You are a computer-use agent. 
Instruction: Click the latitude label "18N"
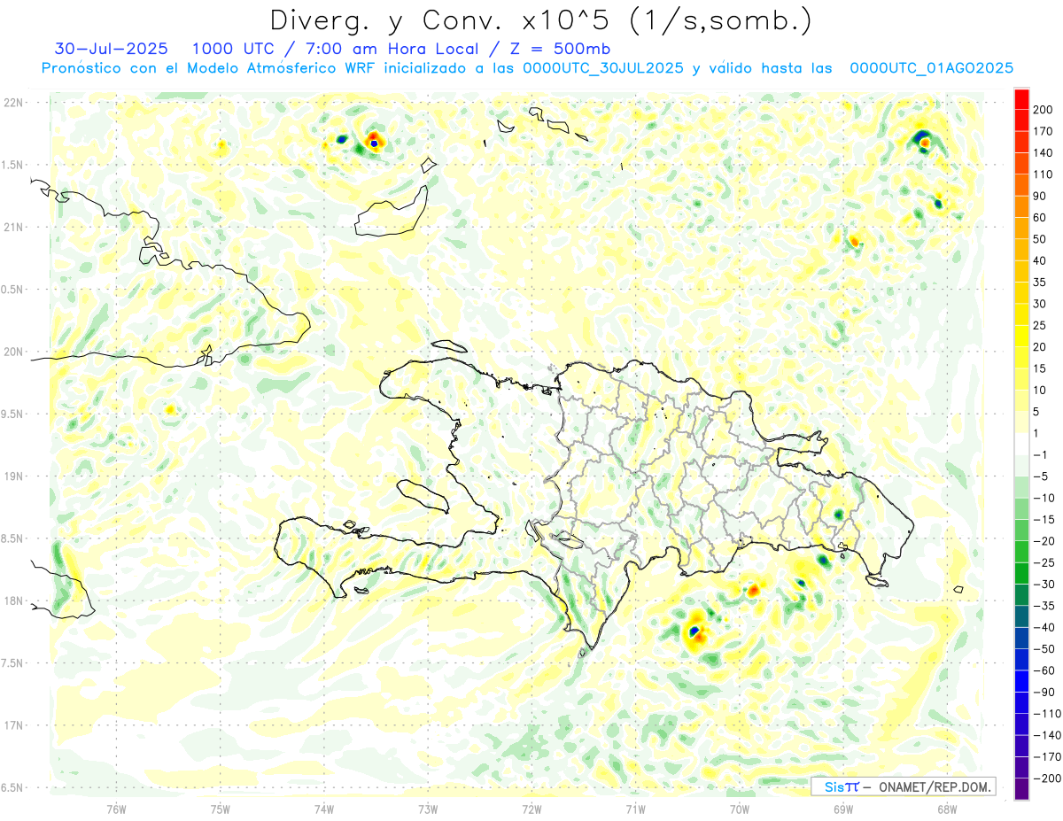click(x=13, y=601)
